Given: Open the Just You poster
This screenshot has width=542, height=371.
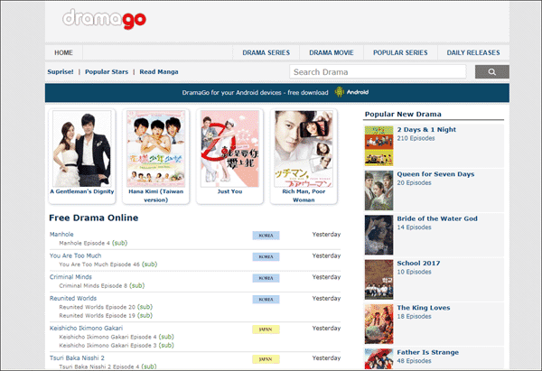Looking at the screenshot, I should coord(229,149).
